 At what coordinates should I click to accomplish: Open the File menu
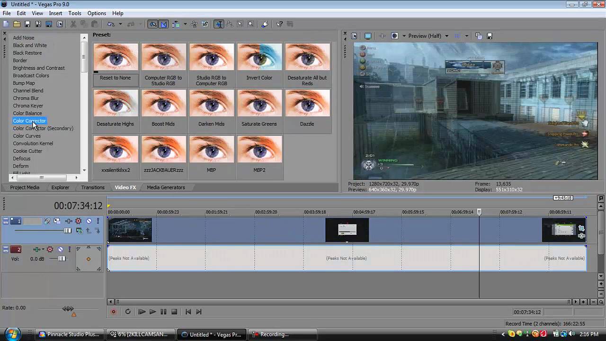pos(7,13)
